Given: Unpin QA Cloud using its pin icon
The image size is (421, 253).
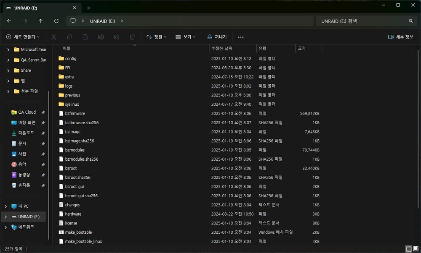Looking at the screenshot, I should (x=43, y=112).
